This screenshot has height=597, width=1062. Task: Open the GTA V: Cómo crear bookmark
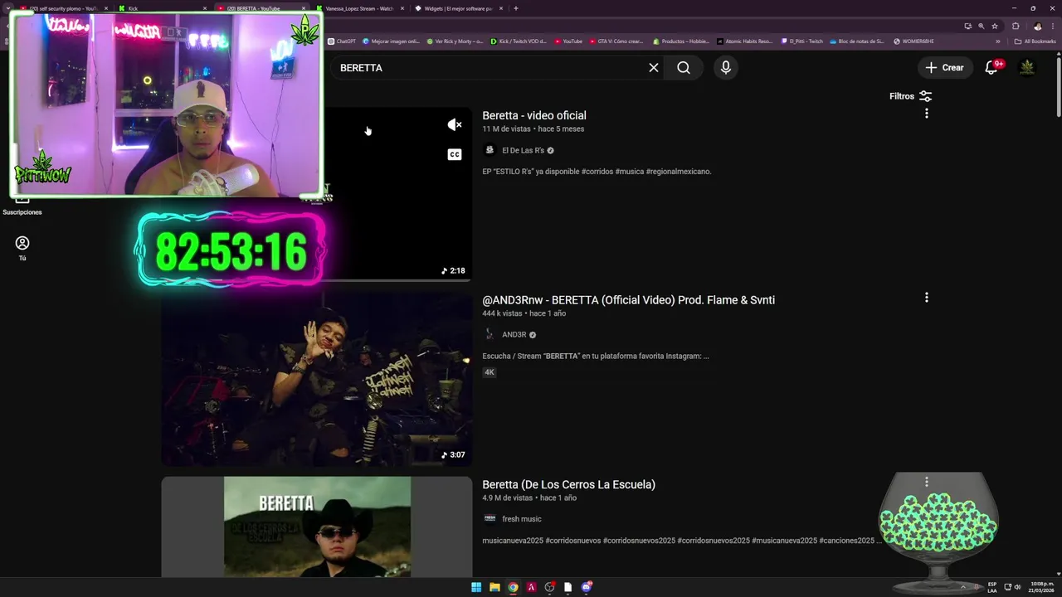pos(616,41)
